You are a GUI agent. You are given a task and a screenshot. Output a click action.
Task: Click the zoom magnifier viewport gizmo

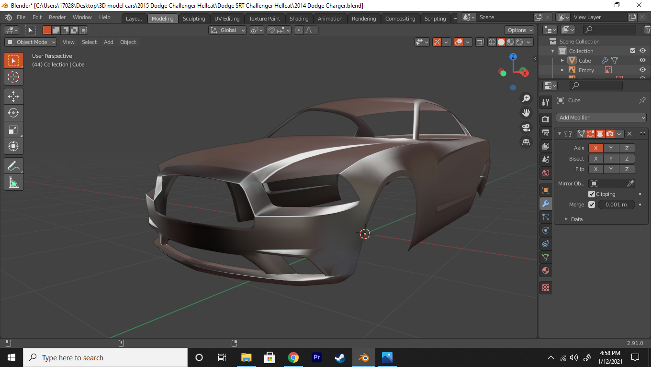526,98
